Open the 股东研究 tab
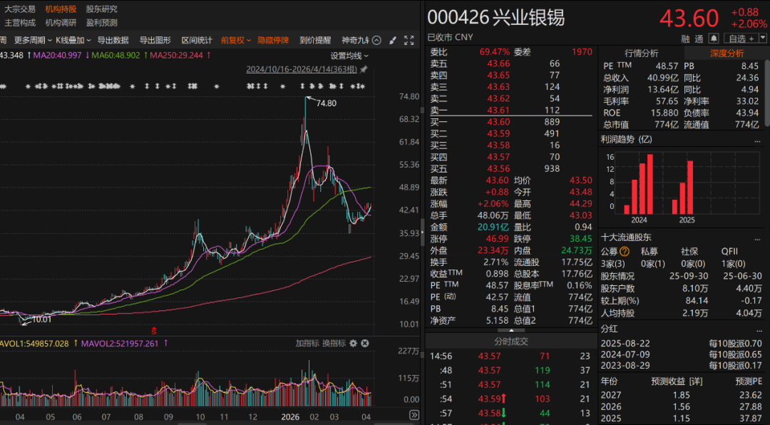Screen dimensions: 770x425 click(101, 9)
